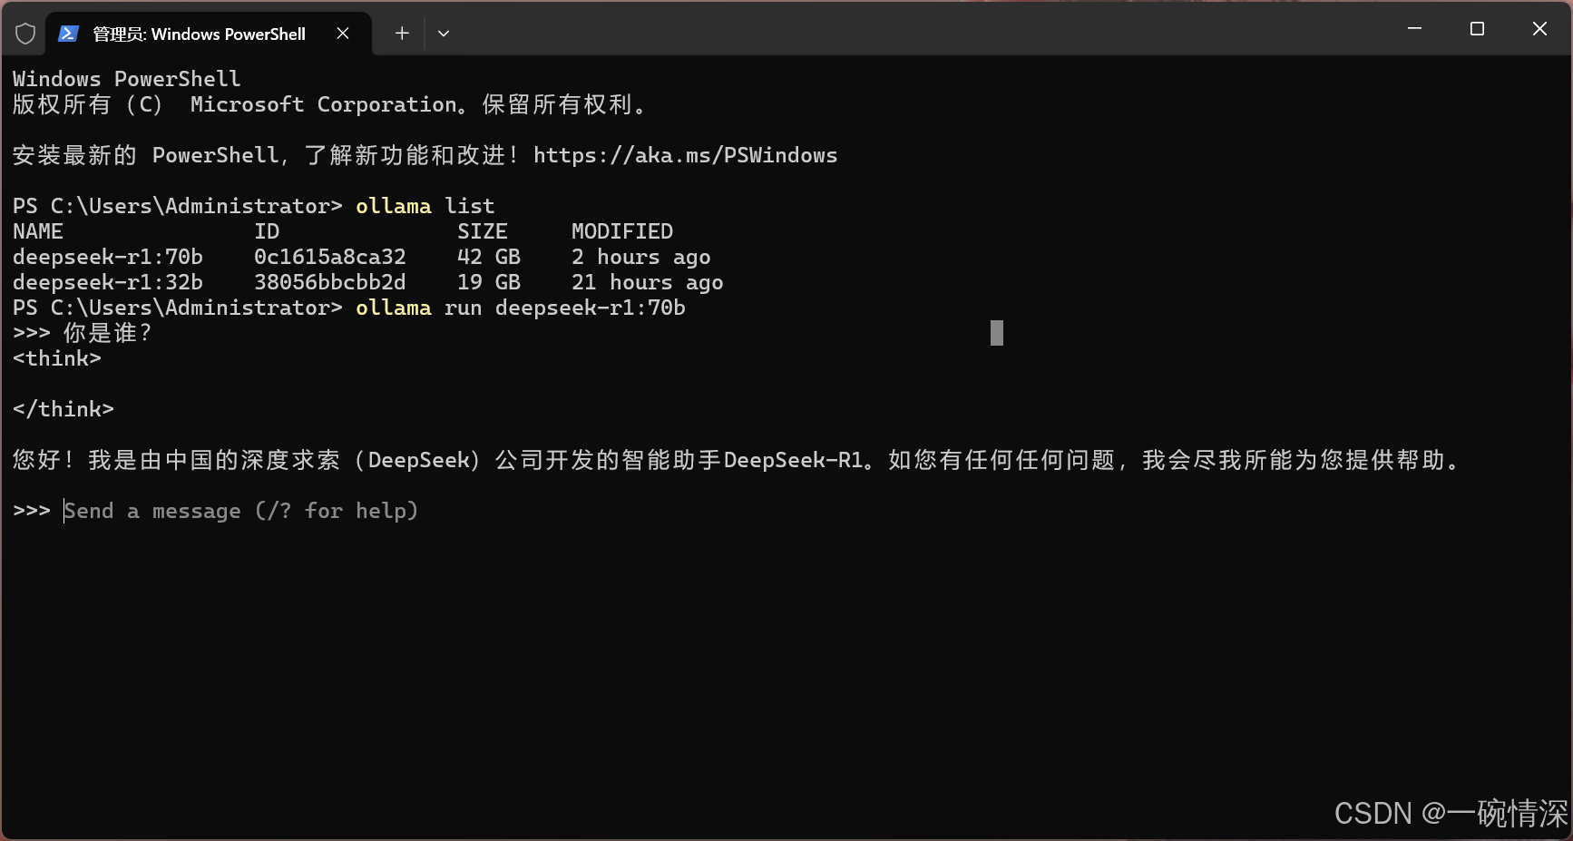Image resolution: width=1573 pixels, height=841 pixels.
Task: Click the opening <think> tag line
Action: [x=57, y=358]
